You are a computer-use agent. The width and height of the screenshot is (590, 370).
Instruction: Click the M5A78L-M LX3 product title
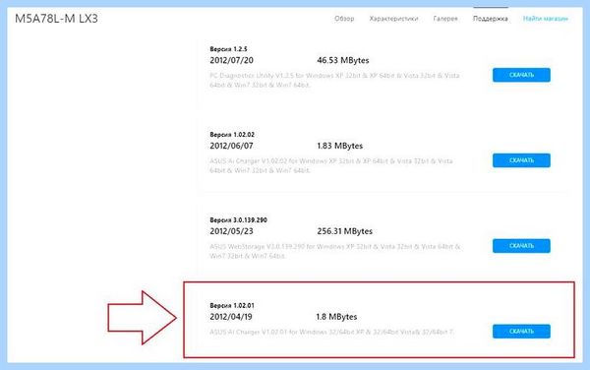[56, 19]
